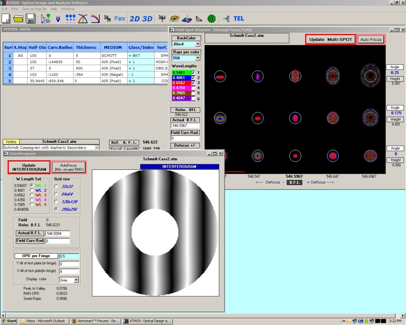Create a new optical system file

[6, 18]
